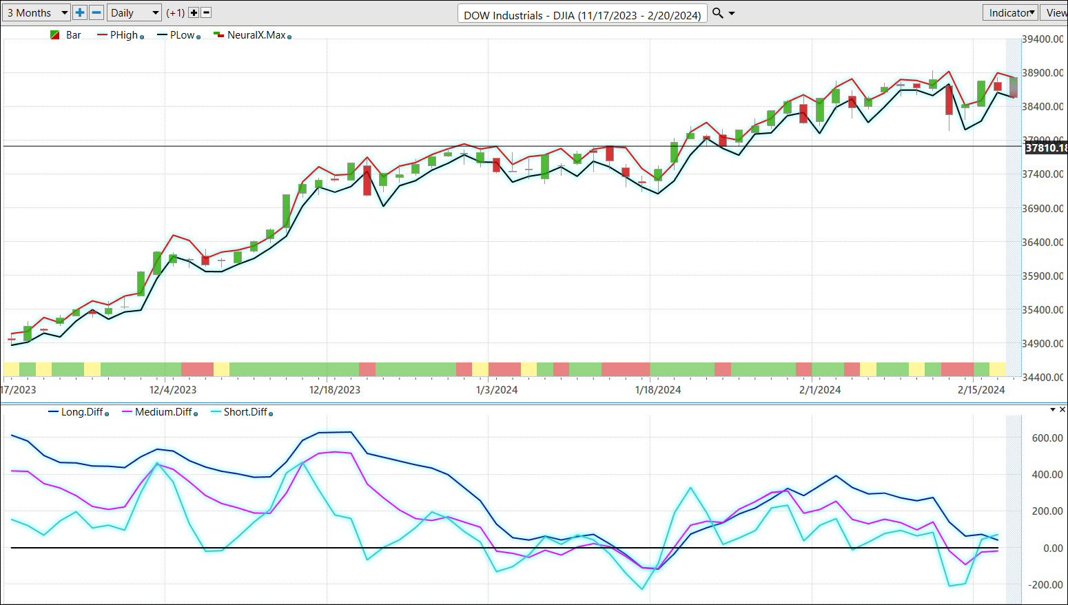
Task: Open the 3 Months time range dropdown
Action: [x=36, y=12]
